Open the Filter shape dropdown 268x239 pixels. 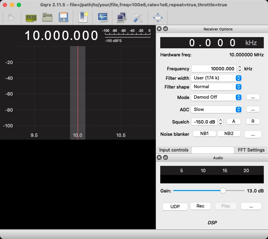pyautogui.click(x=216, y=87)
